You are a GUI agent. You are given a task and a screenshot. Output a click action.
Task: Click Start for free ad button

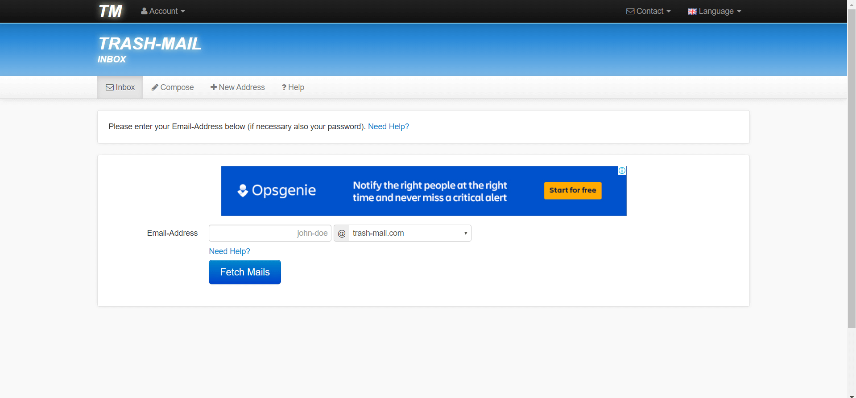(573, 190)
